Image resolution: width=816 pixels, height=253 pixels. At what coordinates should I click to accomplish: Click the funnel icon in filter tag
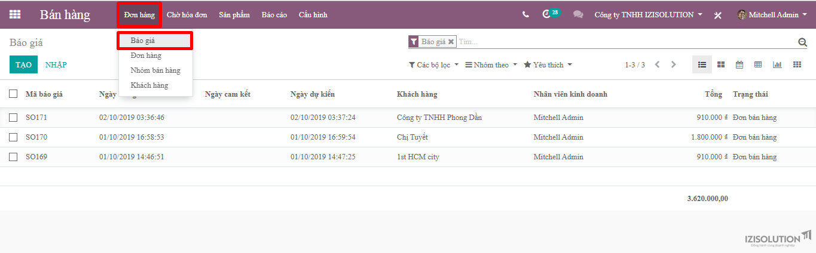click(x=414, y=42)
